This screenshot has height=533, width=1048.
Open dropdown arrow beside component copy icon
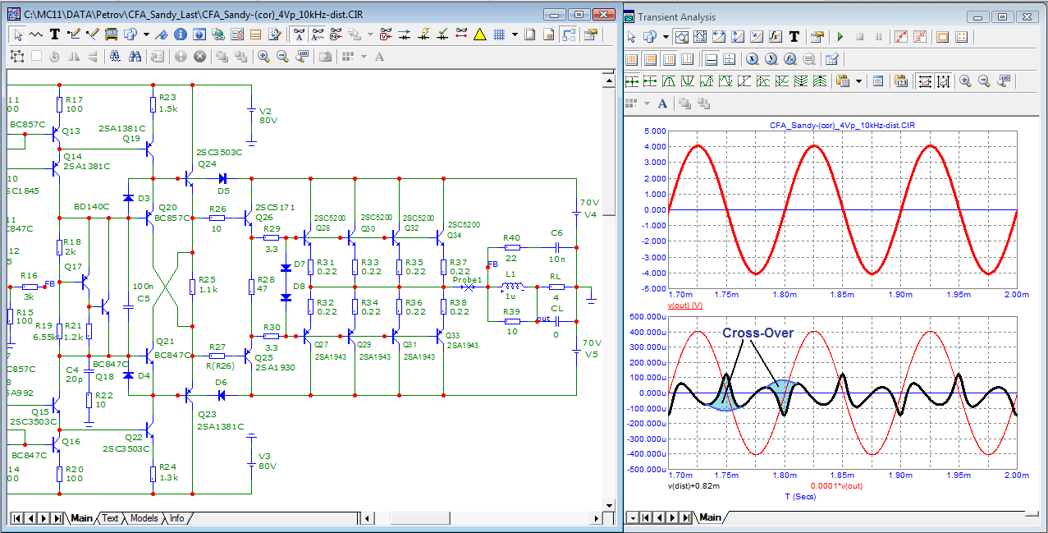point(146,34)
